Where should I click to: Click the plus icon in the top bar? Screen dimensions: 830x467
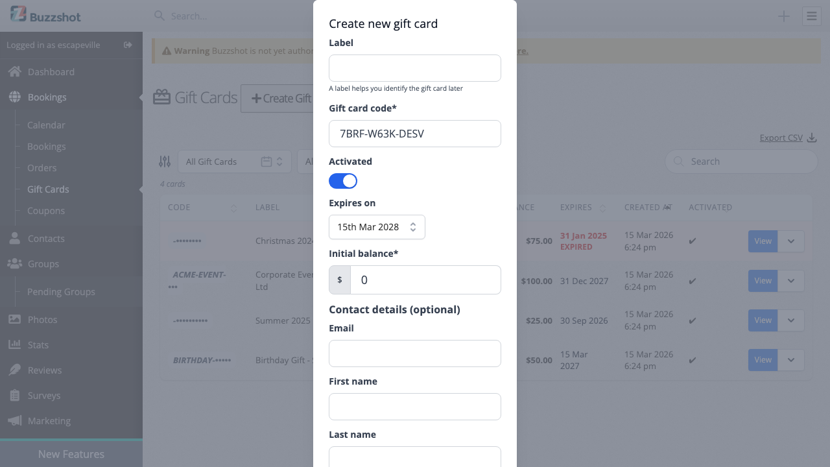tap(783, 16)
